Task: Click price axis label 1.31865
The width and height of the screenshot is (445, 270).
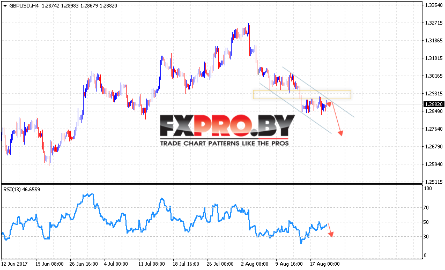Action: coord(434,41)
